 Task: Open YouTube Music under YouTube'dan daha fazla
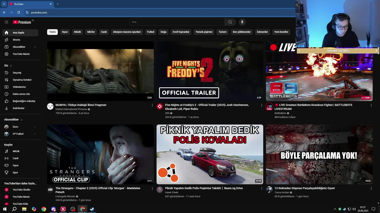tap(20, 197)
